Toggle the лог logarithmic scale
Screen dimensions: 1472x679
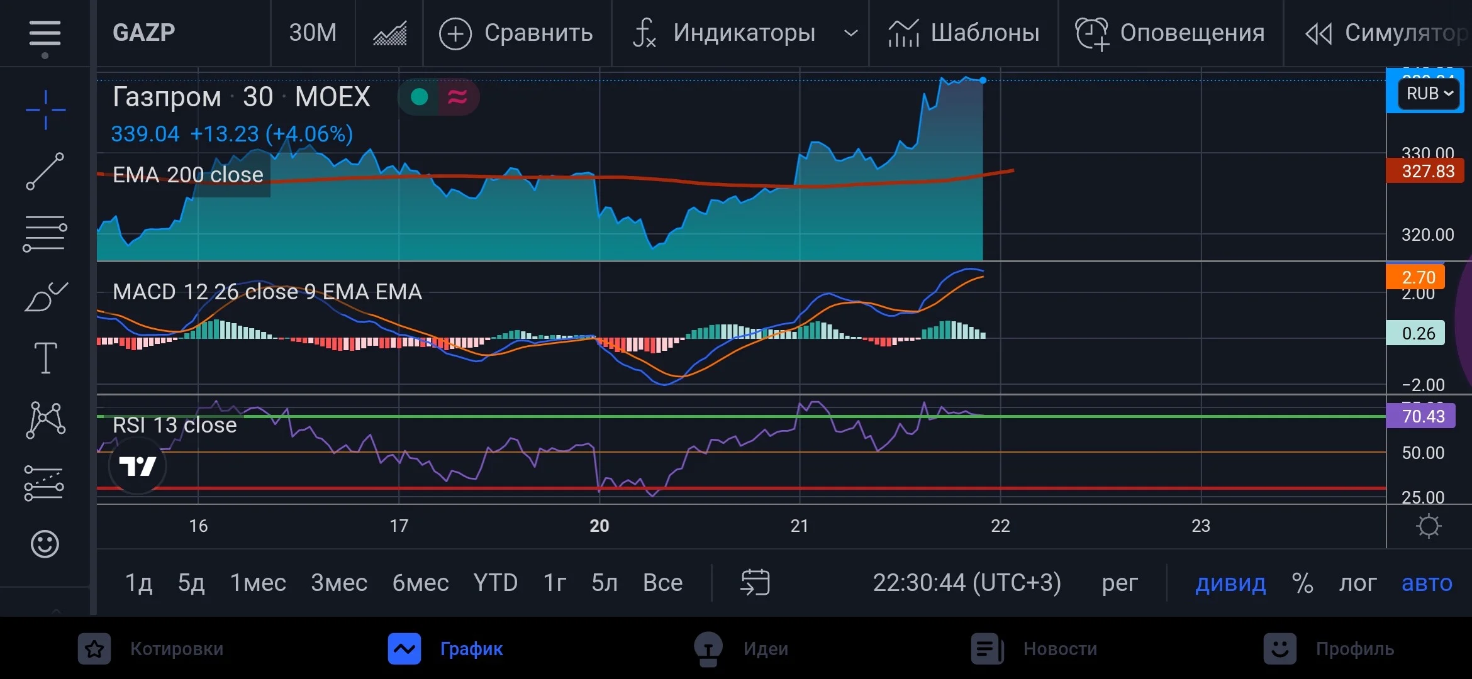pyautogui.click(x=1358, y=583)
